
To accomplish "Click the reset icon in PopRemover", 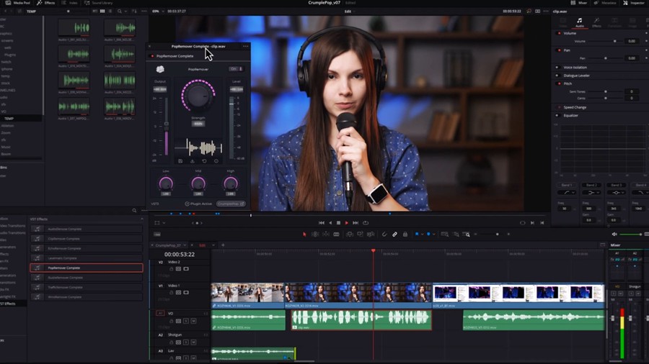I will pos(204,161).
